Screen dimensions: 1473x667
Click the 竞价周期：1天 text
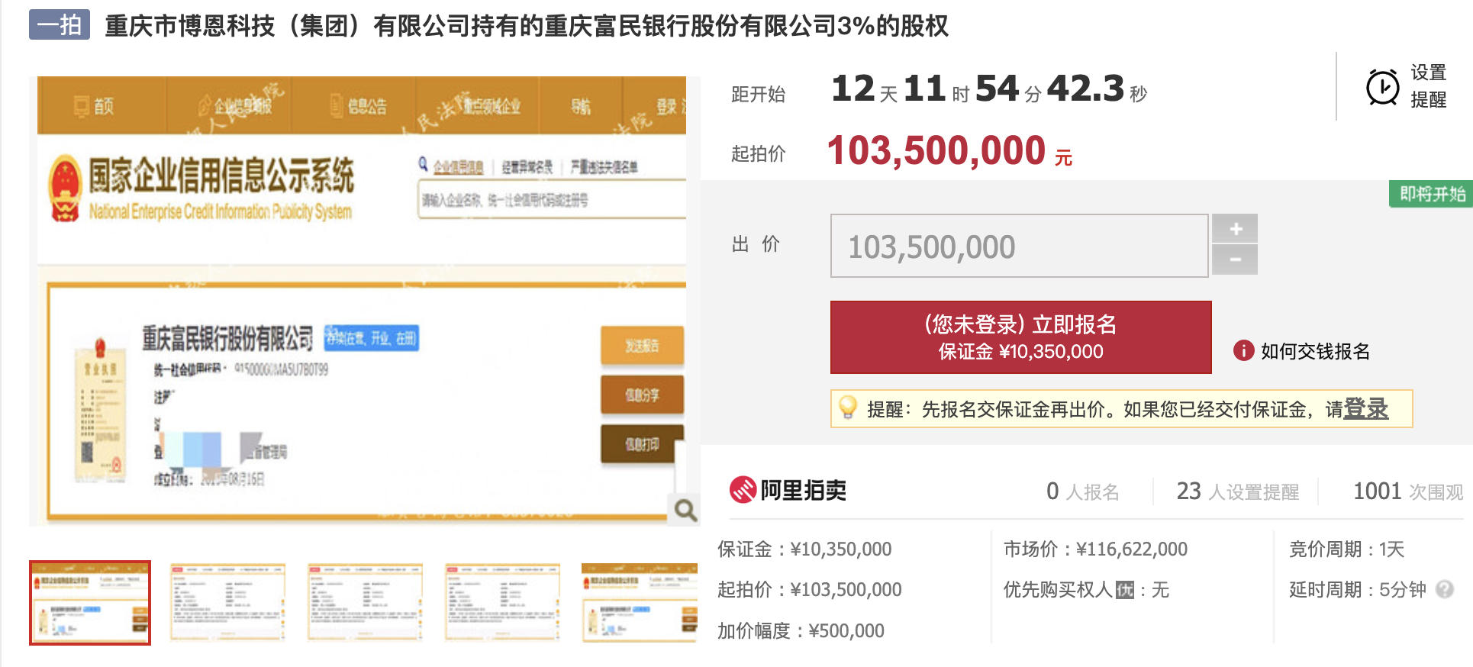(1346, 549)
